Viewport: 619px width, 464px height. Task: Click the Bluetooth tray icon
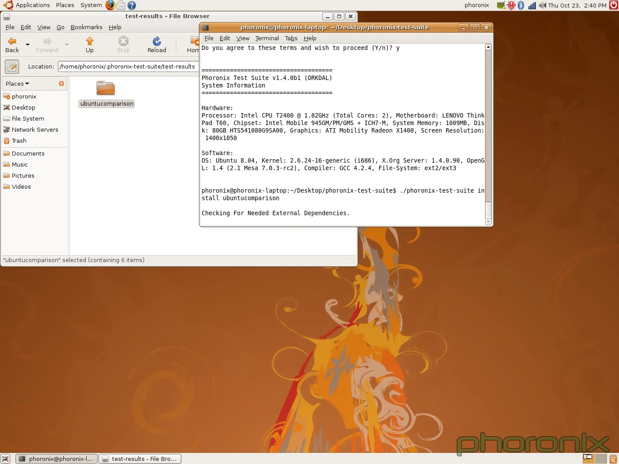pyautogui.click(x=521, y=5)
